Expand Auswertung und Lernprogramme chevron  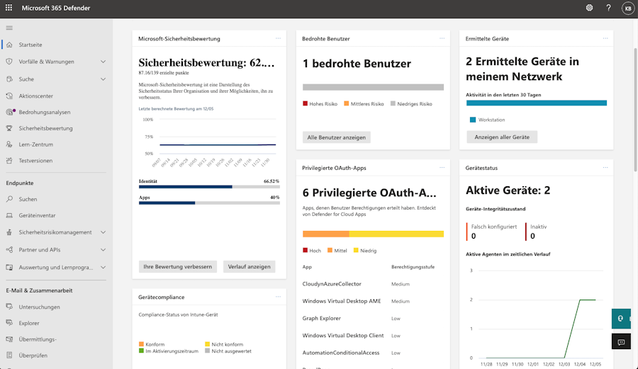coord(103,268)
